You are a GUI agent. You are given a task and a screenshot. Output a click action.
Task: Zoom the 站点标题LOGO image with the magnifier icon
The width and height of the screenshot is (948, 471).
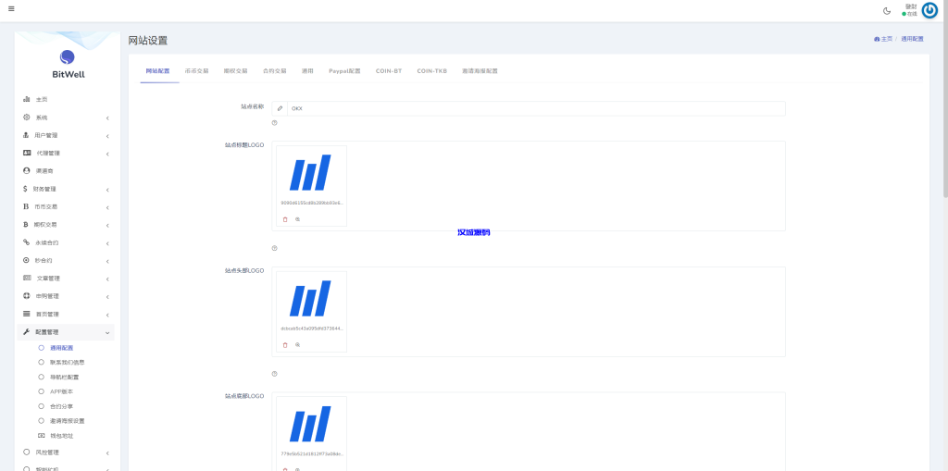[x=297, y=219]
